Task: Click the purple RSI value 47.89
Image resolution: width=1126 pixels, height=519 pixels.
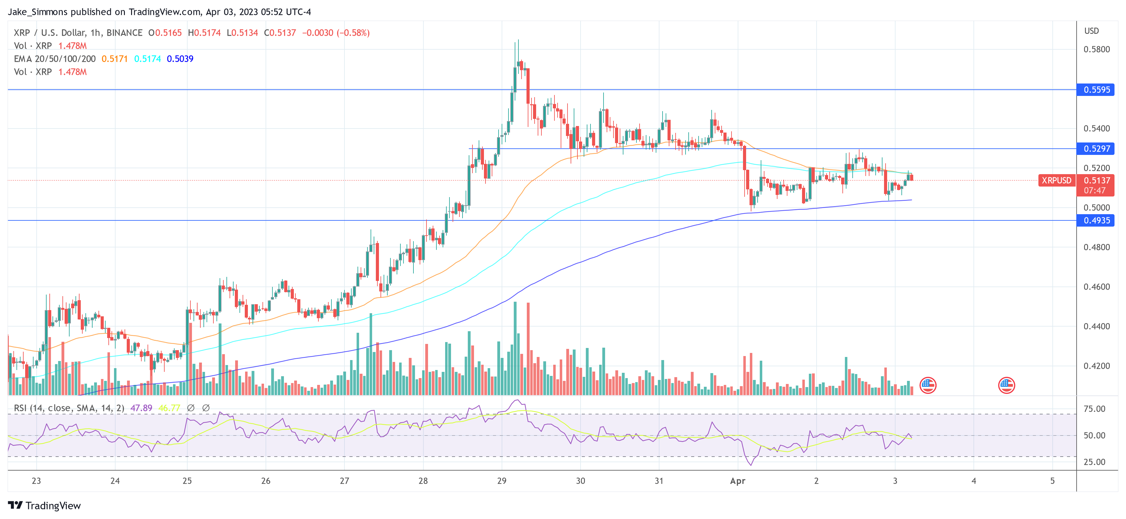Action: click(x=141, y=408)
